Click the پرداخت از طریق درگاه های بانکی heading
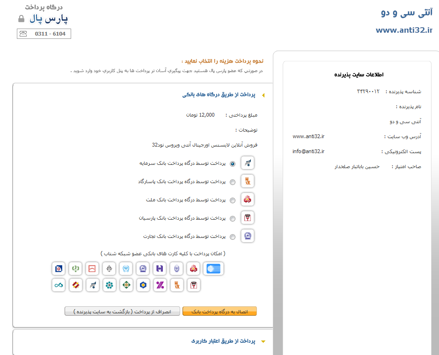Screen dimensions: 439x355 click(219, 95)
